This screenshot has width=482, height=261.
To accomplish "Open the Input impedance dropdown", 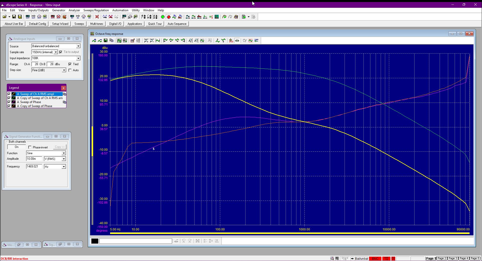I will [x=78, y=58].
